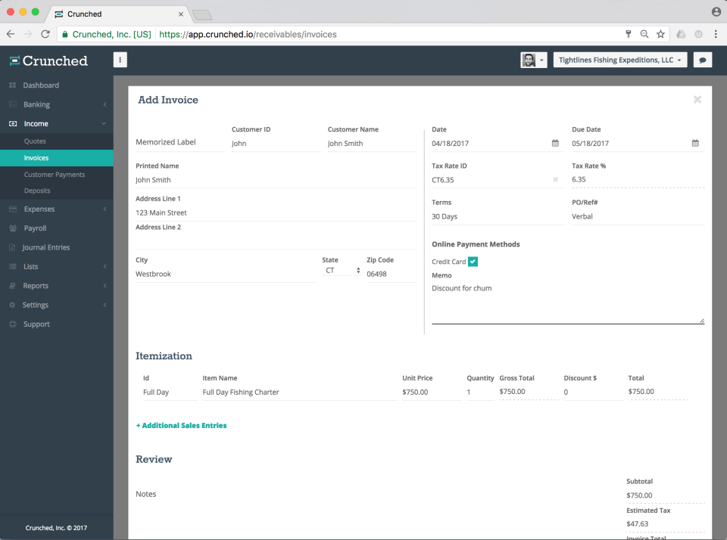
Task: Open the Tightlines Fishing Expeditions company dropdown
Action: [x=620, y=61]
